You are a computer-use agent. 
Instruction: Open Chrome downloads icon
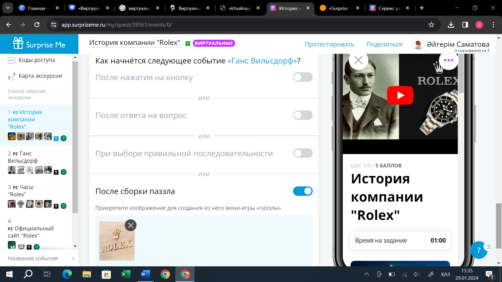click(451, 25)
